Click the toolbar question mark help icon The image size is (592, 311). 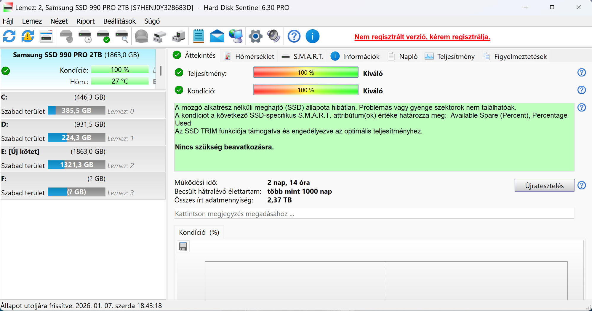[294, 36]
